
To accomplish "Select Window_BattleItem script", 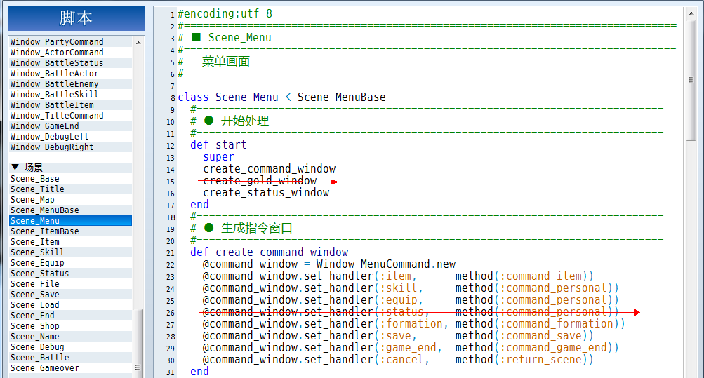I will (70, 105).
